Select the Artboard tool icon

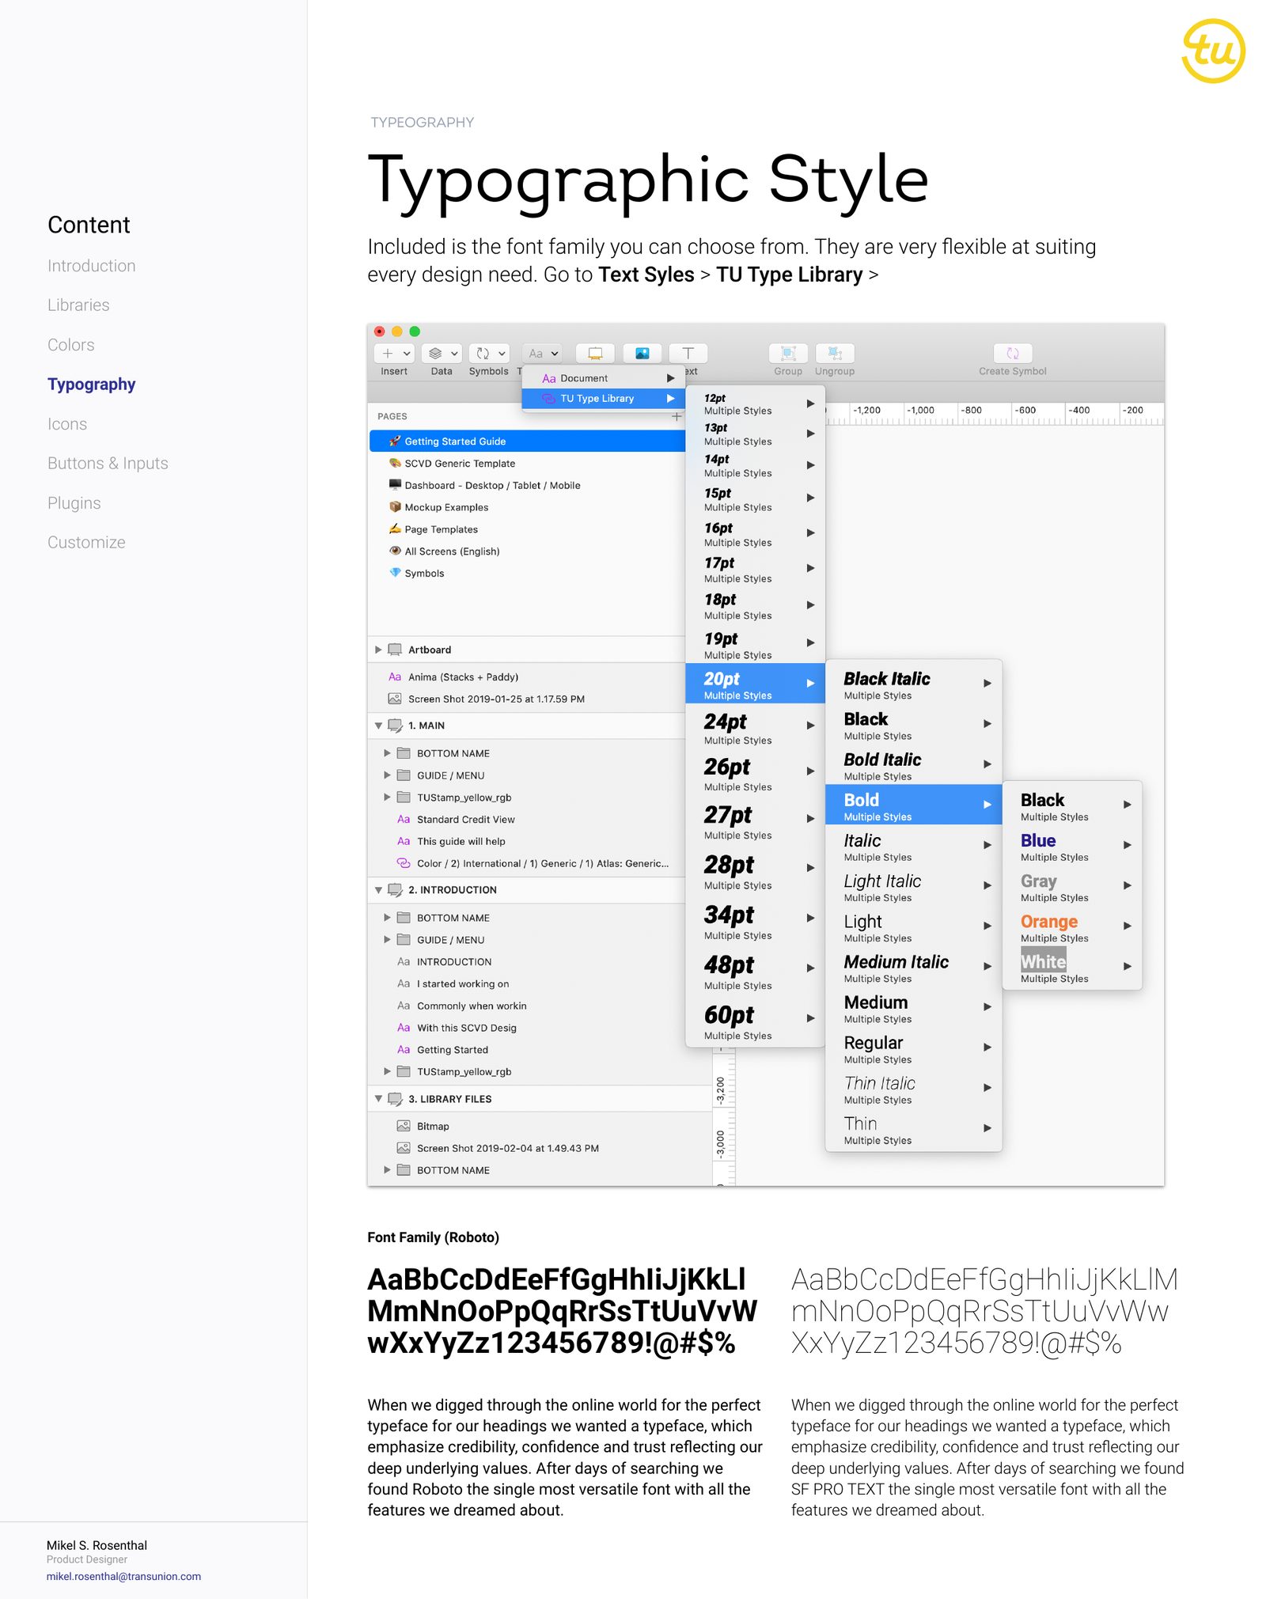(x=595, y=354)
